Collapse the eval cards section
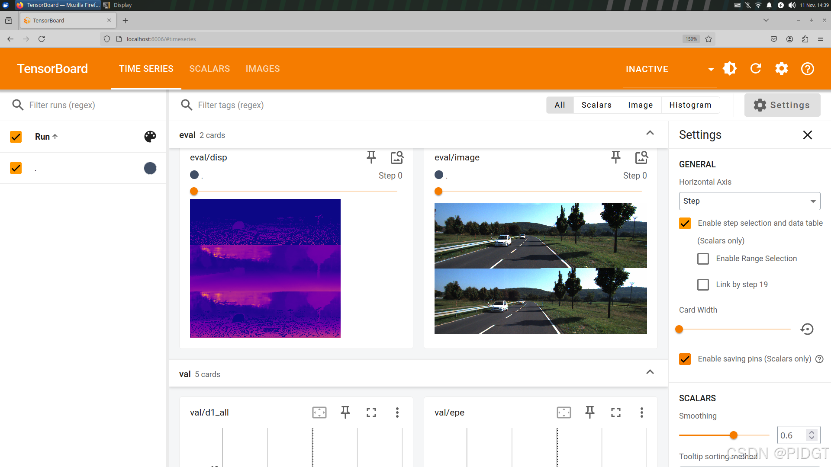The height and width of the screenshot is (467, 831). click(650, 133)
